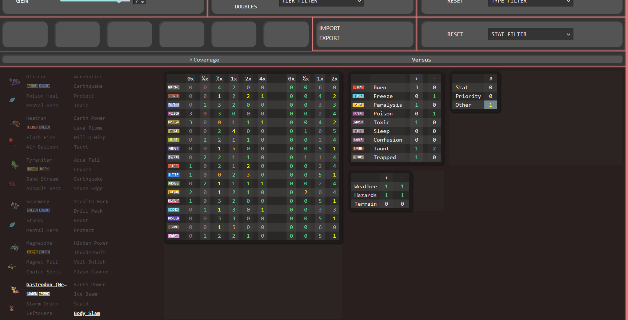The image size is (628, 320).
Task: Click Heatran's Will-O-Wisp move
Action: [89, 138]
